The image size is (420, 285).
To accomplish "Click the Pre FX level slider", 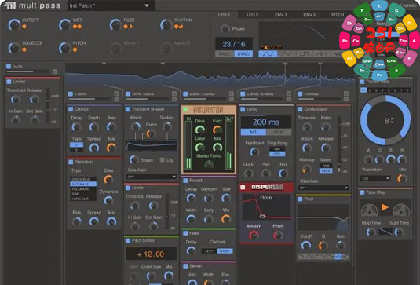I will click(x=27, y=71).
